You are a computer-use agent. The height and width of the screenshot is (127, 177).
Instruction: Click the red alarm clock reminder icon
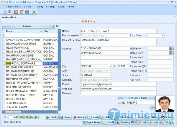pos(22,12)
